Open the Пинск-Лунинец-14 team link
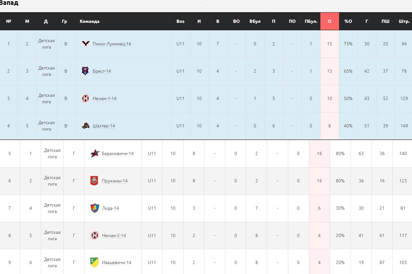 (112, 44)
